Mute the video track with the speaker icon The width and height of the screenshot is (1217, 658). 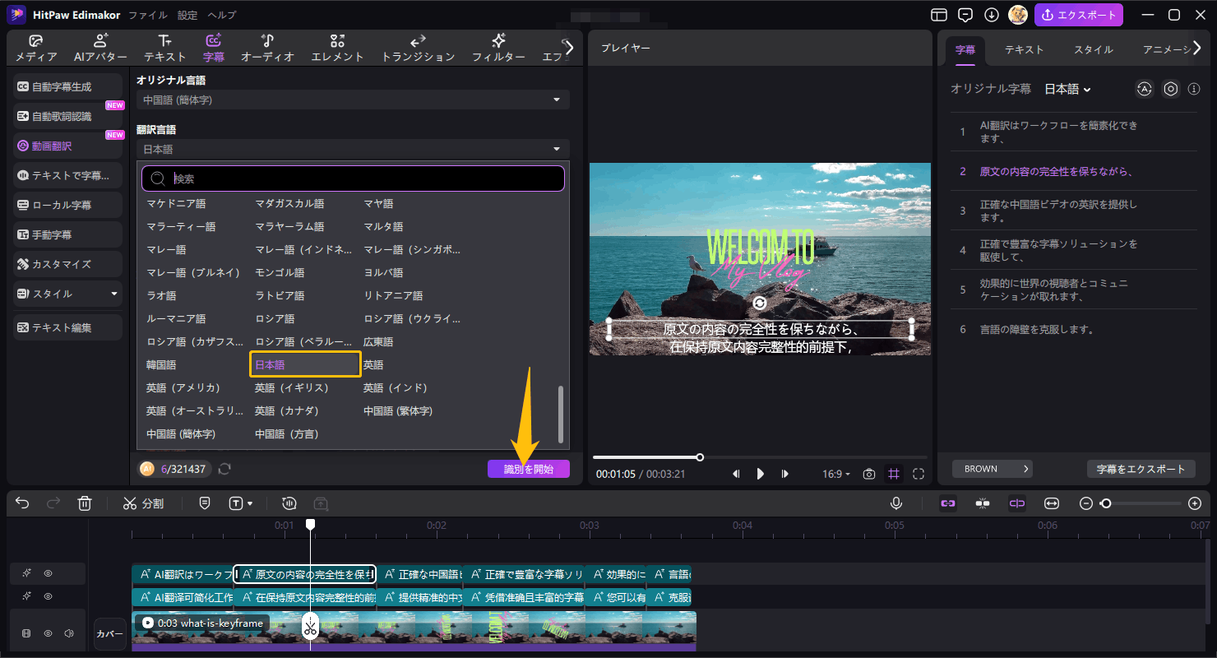click(69, 633)
